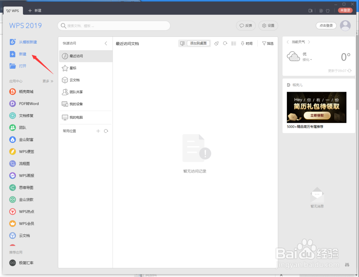
Task: Open WPS画报 app
Action: pyautogui.click(x=22, y=176)
